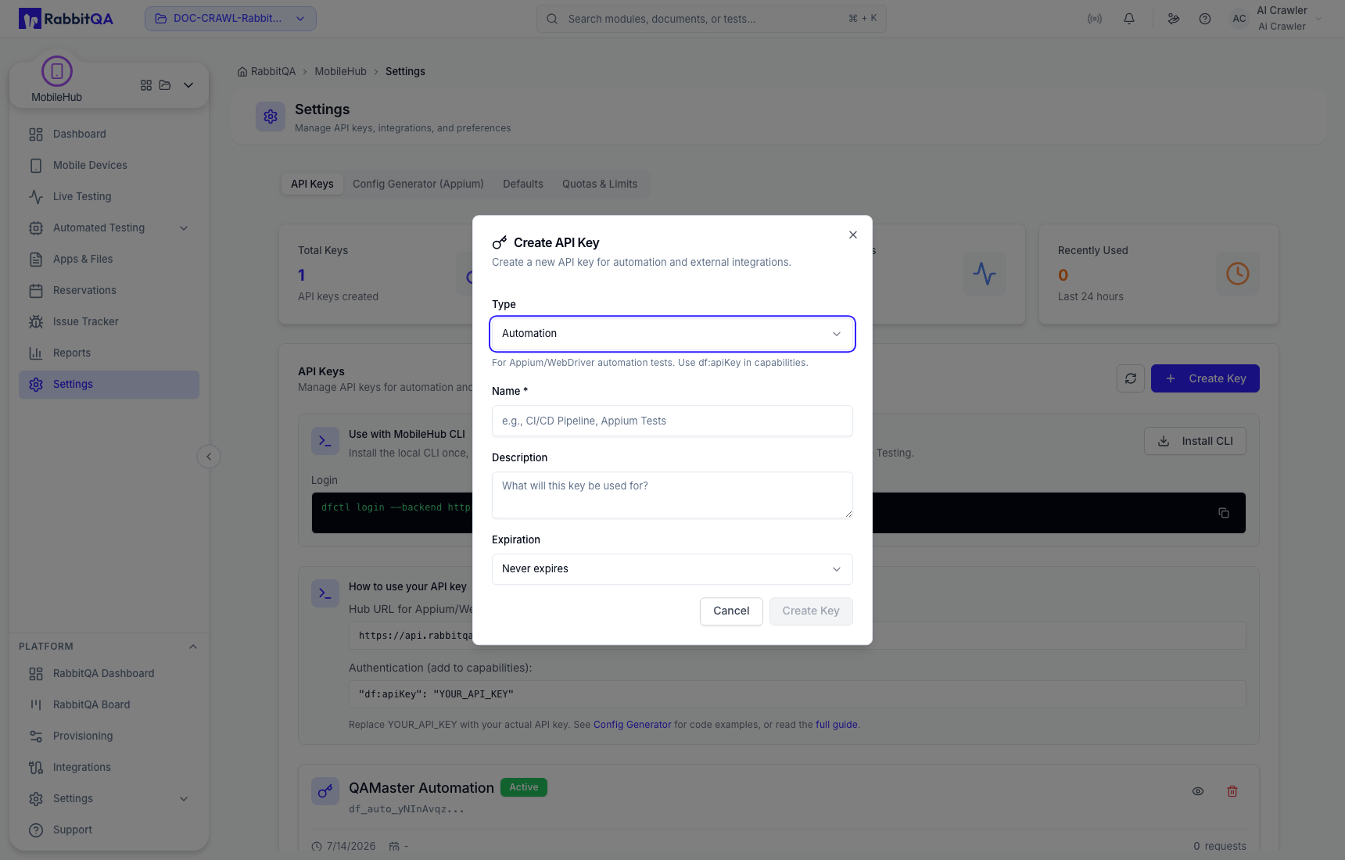Open Provisioning in platform section
The height and width of the screenshot is (860, 1345).
pos(109,736)
